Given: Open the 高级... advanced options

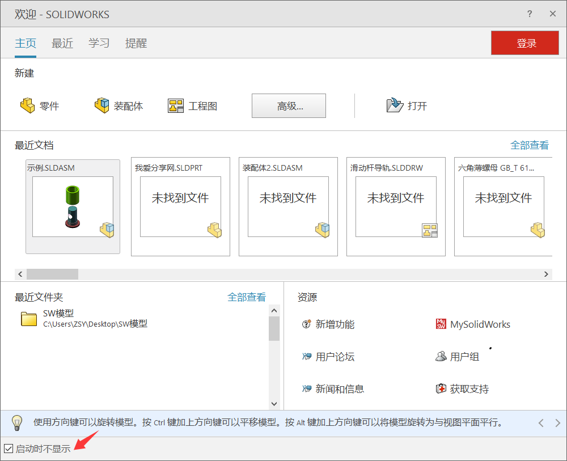Looking at the screenshot, I should click(289, 106).
